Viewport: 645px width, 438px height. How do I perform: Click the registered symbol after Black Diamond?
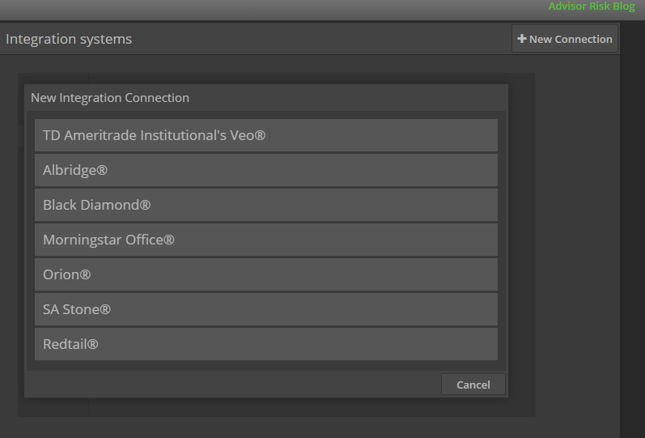(146, 205)
